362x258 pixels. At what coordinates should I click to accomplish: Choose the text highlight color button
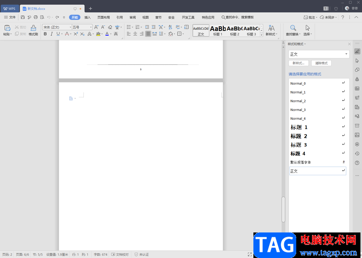98,34
